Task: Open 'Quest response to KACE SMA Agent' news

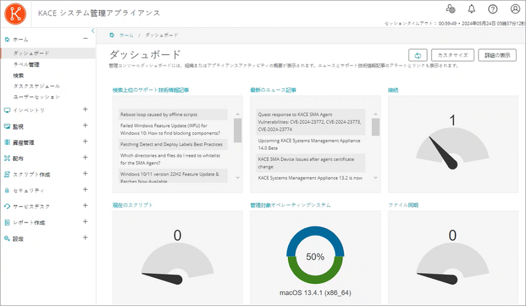Action: (x=311, y=122)
